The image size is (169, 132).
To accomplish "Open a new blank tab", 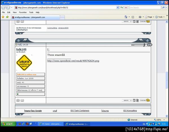I will [x=62, y=17].
